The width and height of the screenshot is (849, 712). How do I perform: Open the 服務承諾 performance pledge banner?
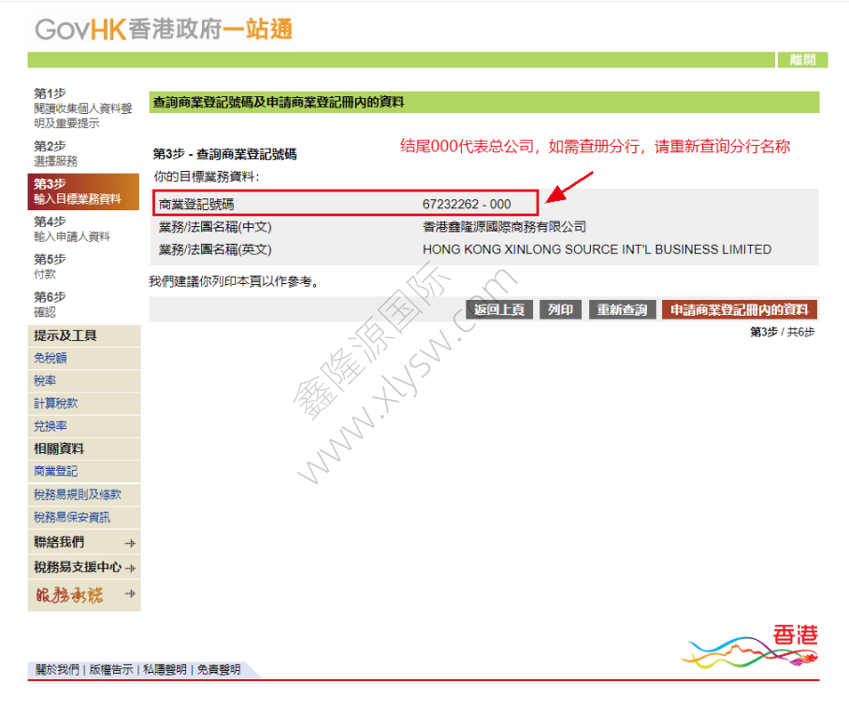tap(70, 594)
